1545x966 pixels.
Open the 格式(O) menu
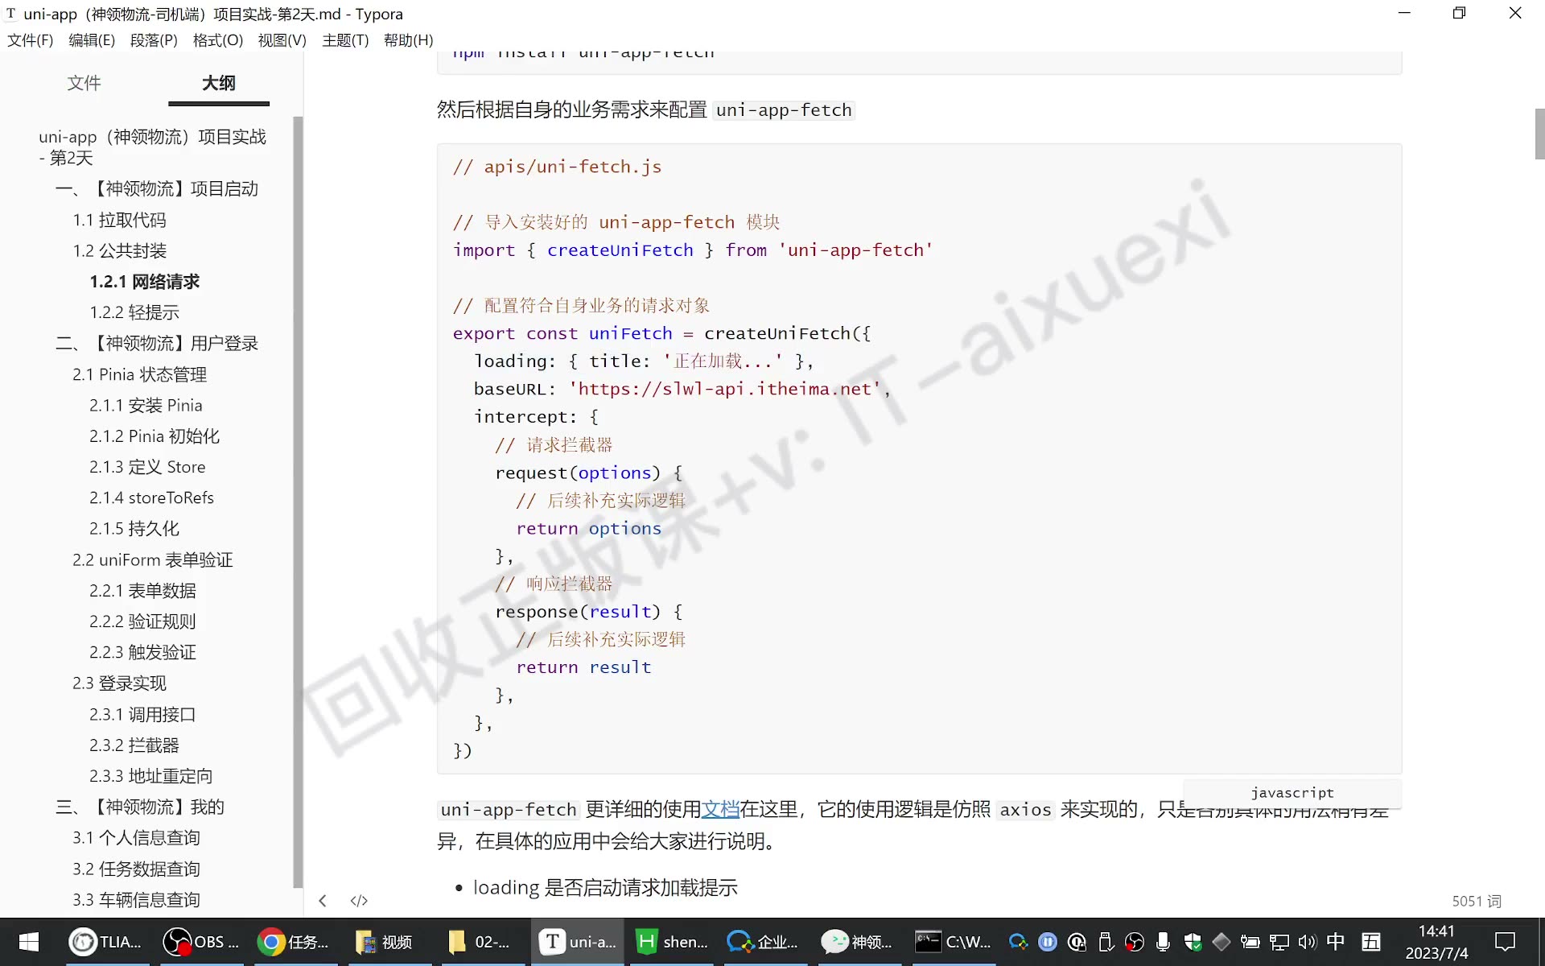tap(218, 40)
